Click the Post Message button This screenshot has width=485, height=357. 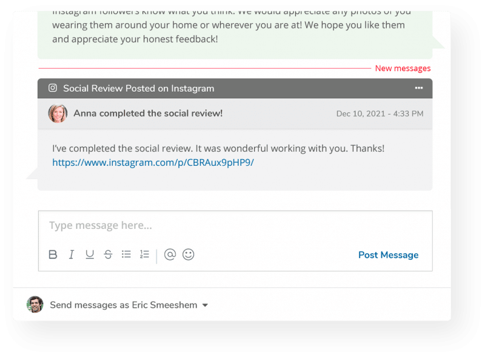point(388,254)
